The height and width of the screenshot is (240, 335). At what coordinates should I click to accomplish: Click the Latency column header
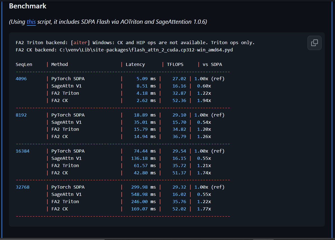click(135, 64)
